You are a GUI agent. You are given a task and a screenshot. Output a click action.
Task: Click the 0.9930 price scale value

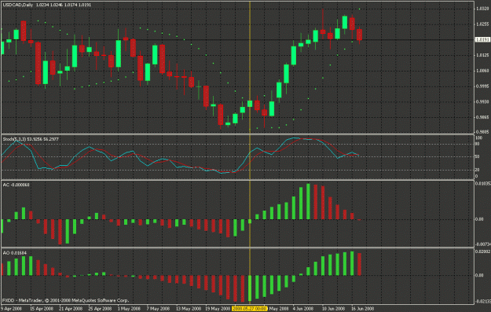coord(482,102)
